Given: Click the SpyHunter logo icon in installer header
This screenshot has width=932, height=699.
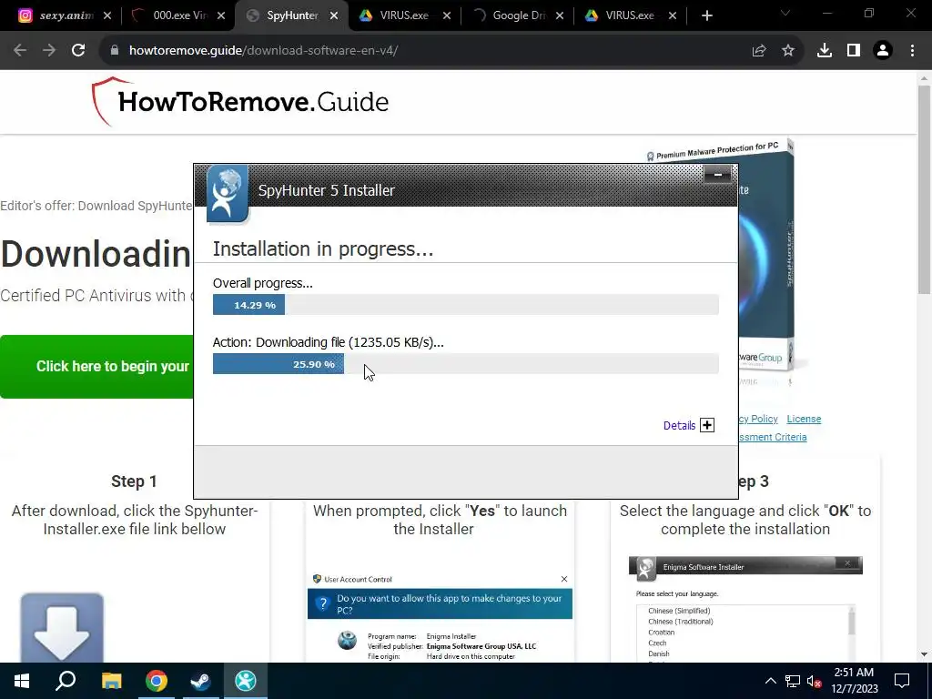Looking at the screenshot, I should (x=227, y=194).
